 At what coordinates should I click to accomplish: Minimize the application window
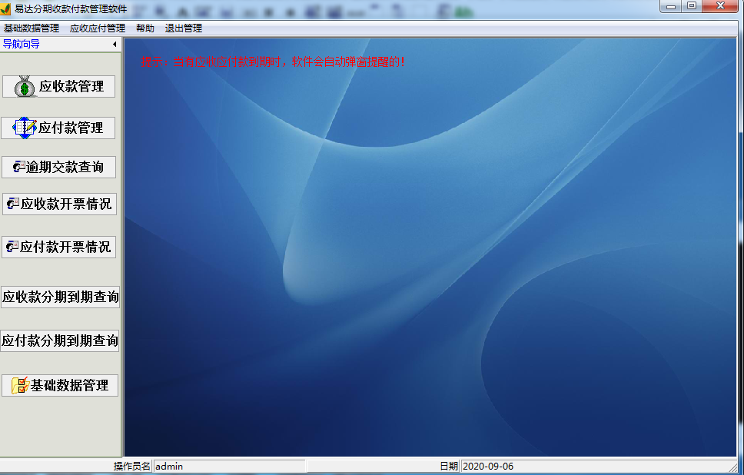(671, 6)
